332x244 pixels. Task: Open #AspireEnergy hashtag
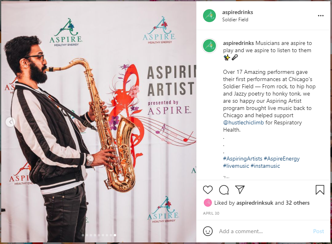(282, 159)
